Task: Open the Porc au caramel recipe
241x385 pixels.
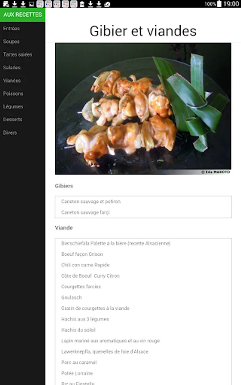Action: (79, 362)
